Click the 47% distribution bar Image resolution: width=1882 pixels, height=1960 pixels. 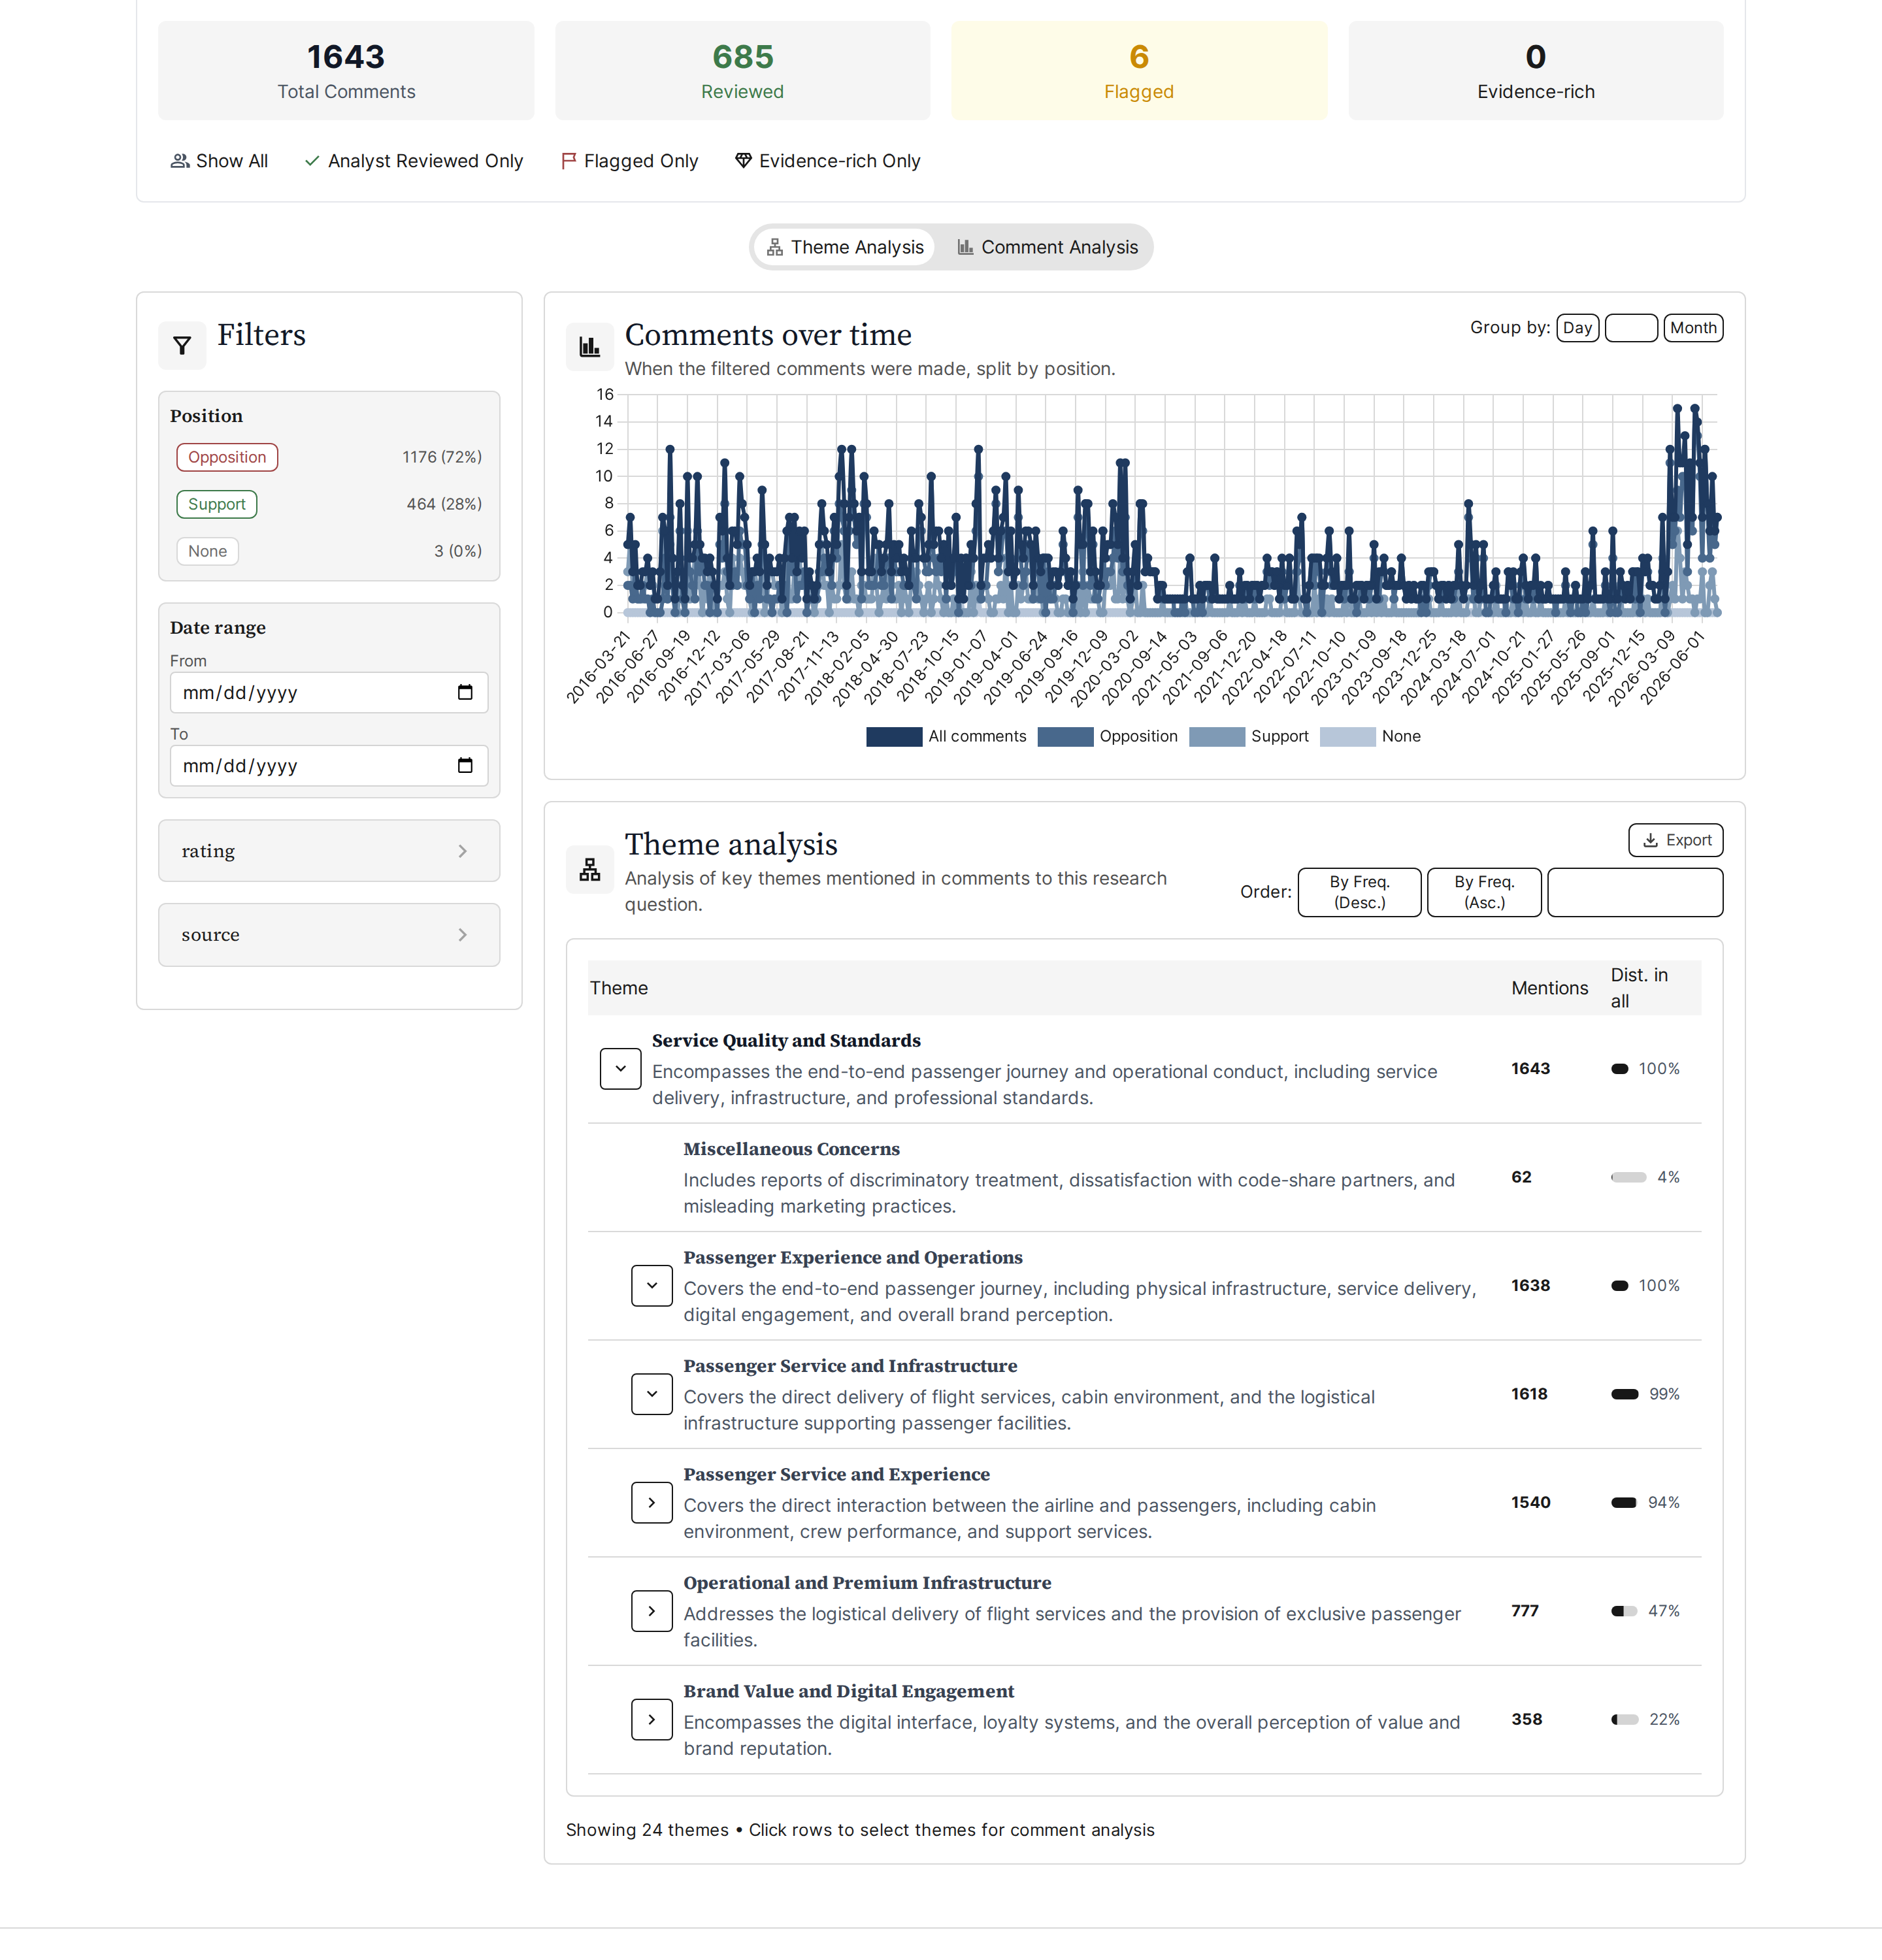click(x=1624, y=1611)
